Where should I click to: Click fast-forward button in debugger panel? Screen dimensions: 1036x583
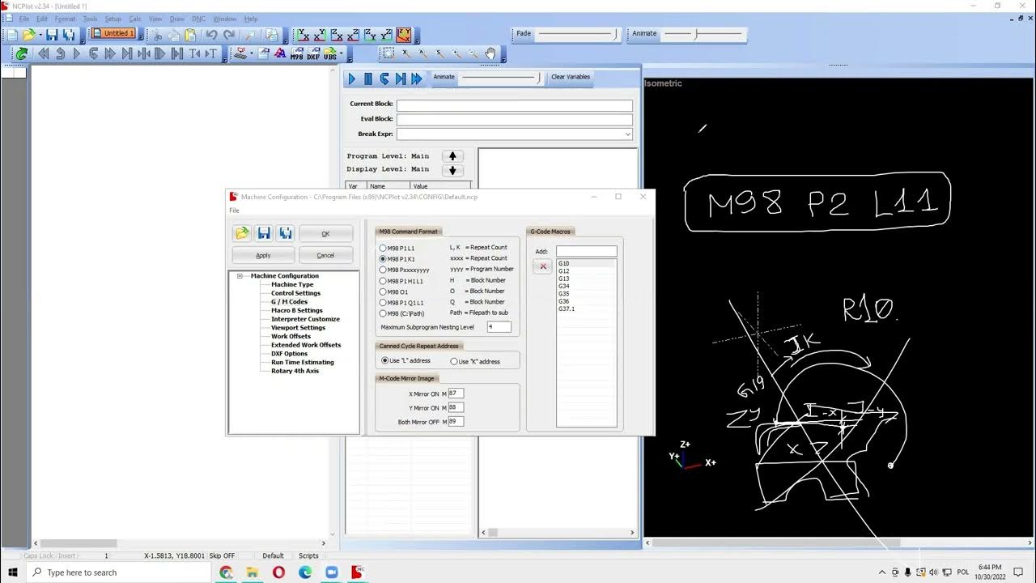(x=417, y=79)
